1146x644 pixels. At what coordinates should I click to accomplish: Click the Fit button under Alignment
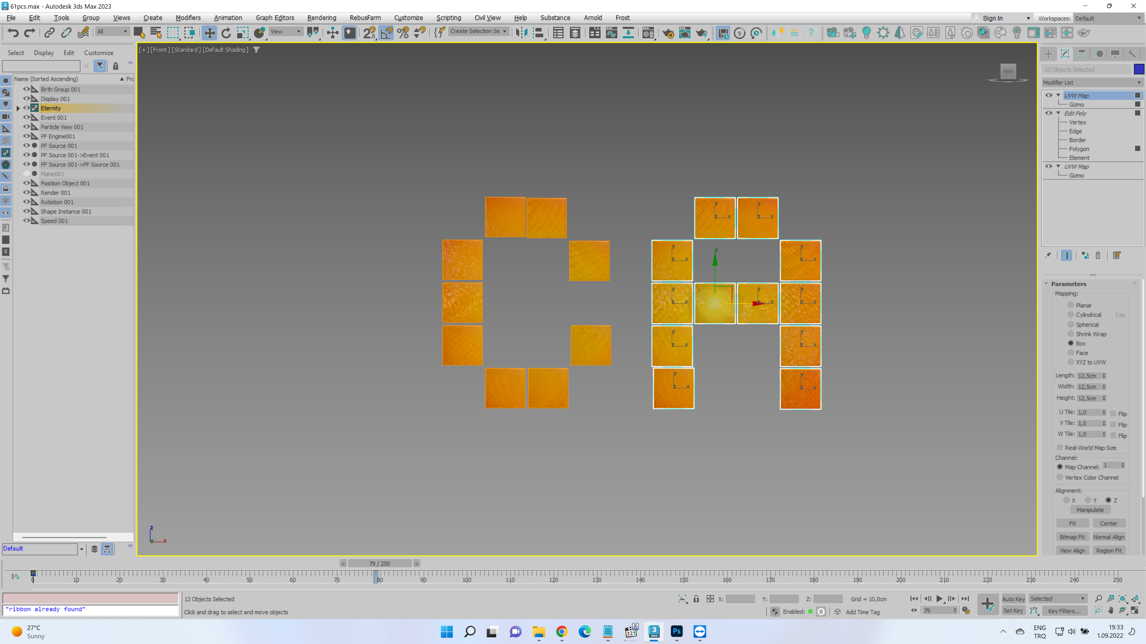1073,523
